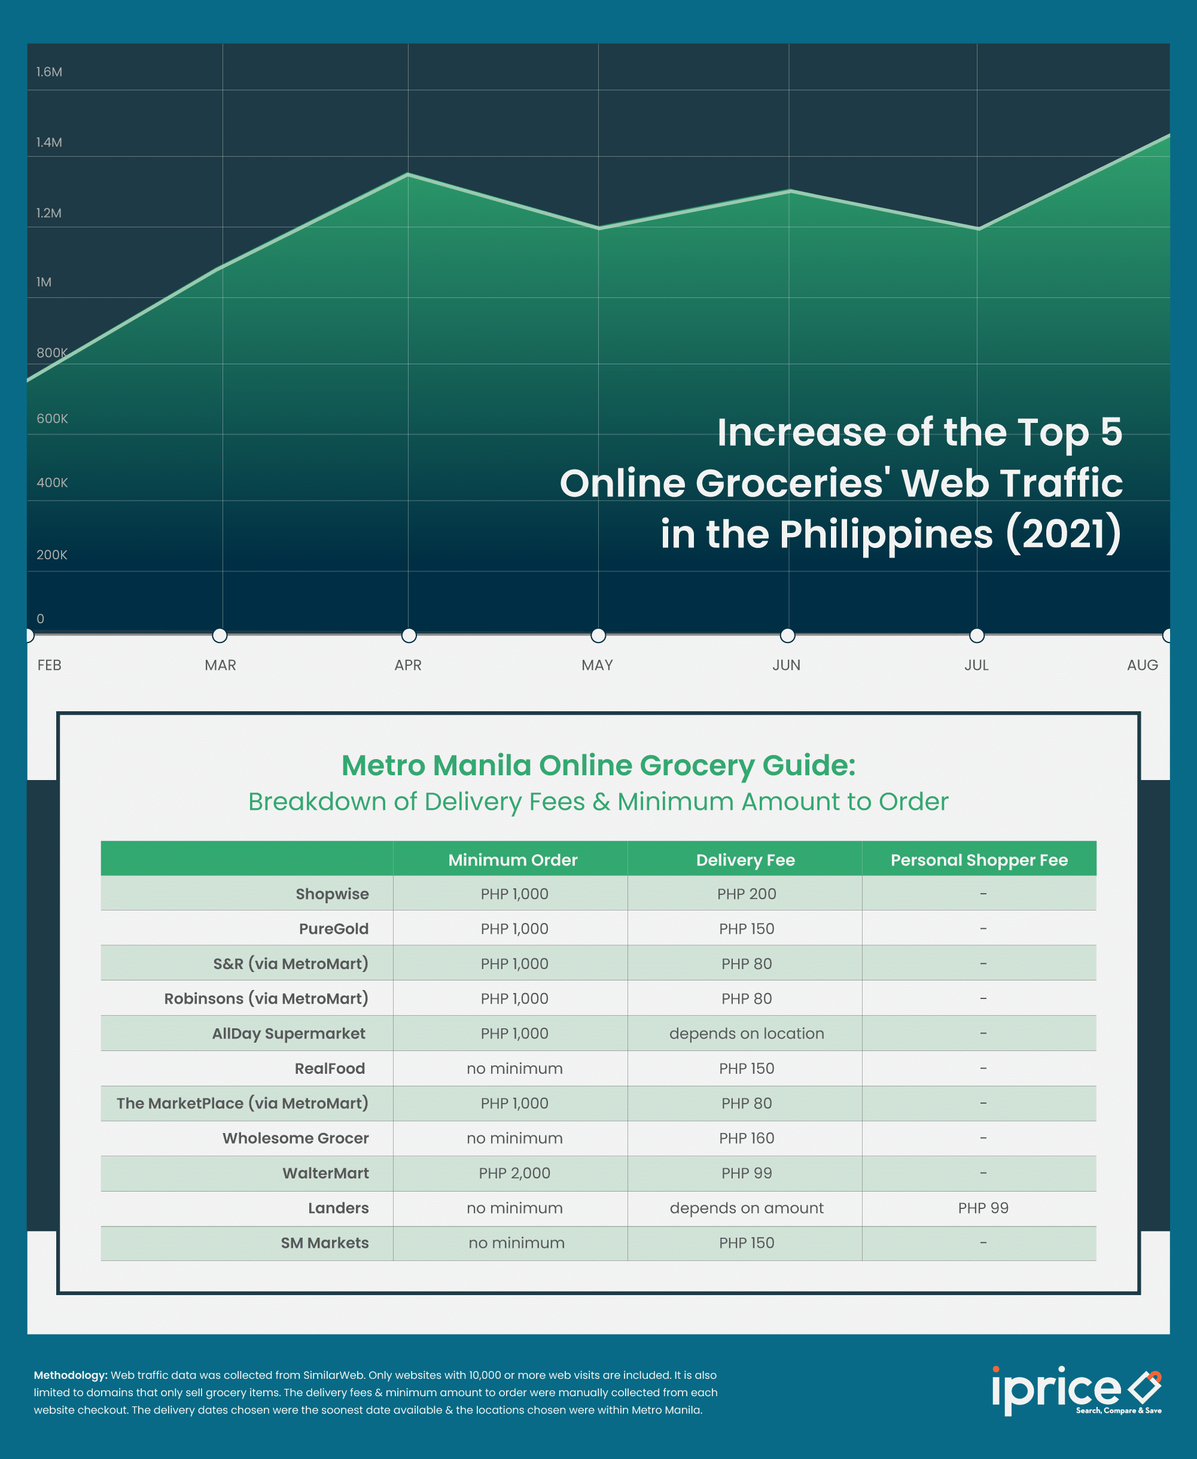
Task: Click the AUG month label
Action: 1142,665
